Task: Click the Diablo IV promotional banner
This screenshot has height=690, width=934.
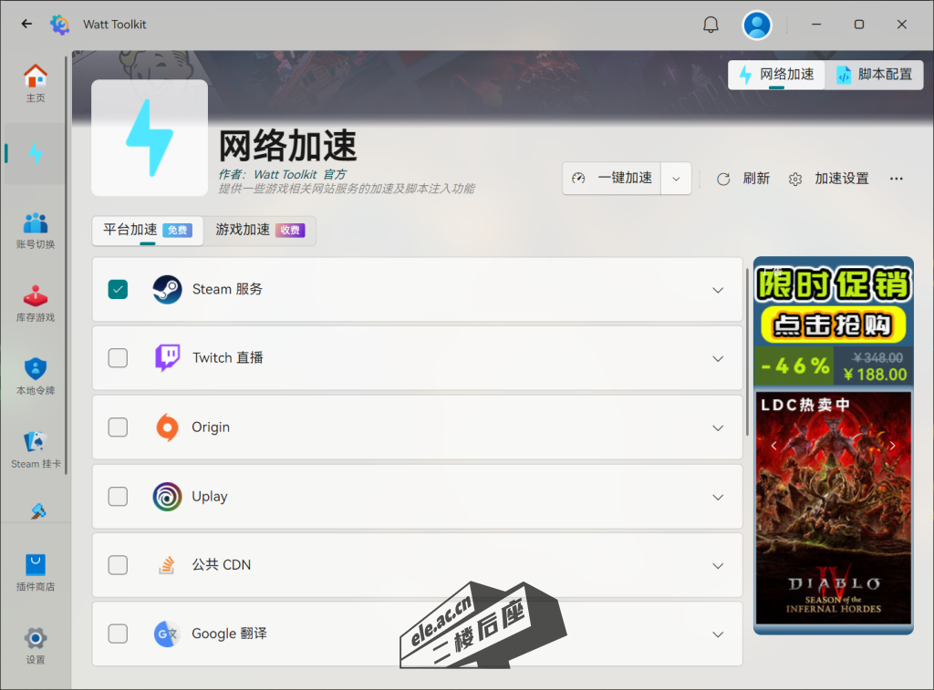Action: [x=833, y=508]
